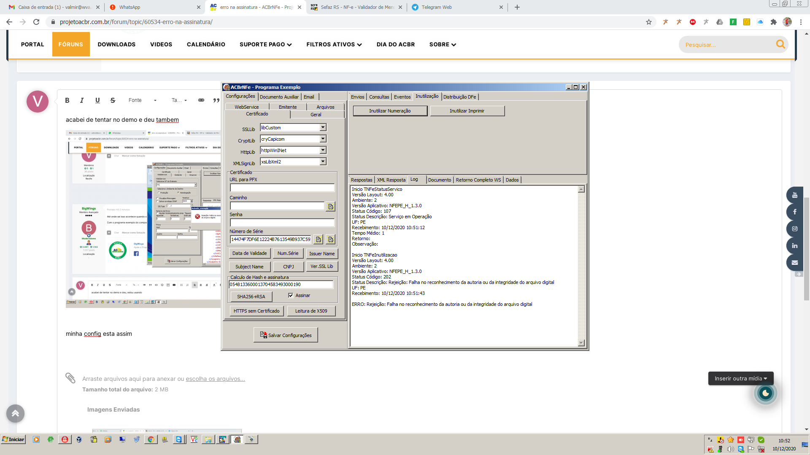Click the Leitura de X509 button
The width and height of the screenshot is (810, 455).
(x=311, y=311)
